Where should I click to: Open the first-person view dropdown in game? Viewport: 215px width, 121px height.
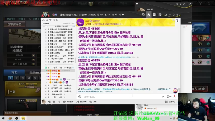pyautogui.click(x=33, y=64)
